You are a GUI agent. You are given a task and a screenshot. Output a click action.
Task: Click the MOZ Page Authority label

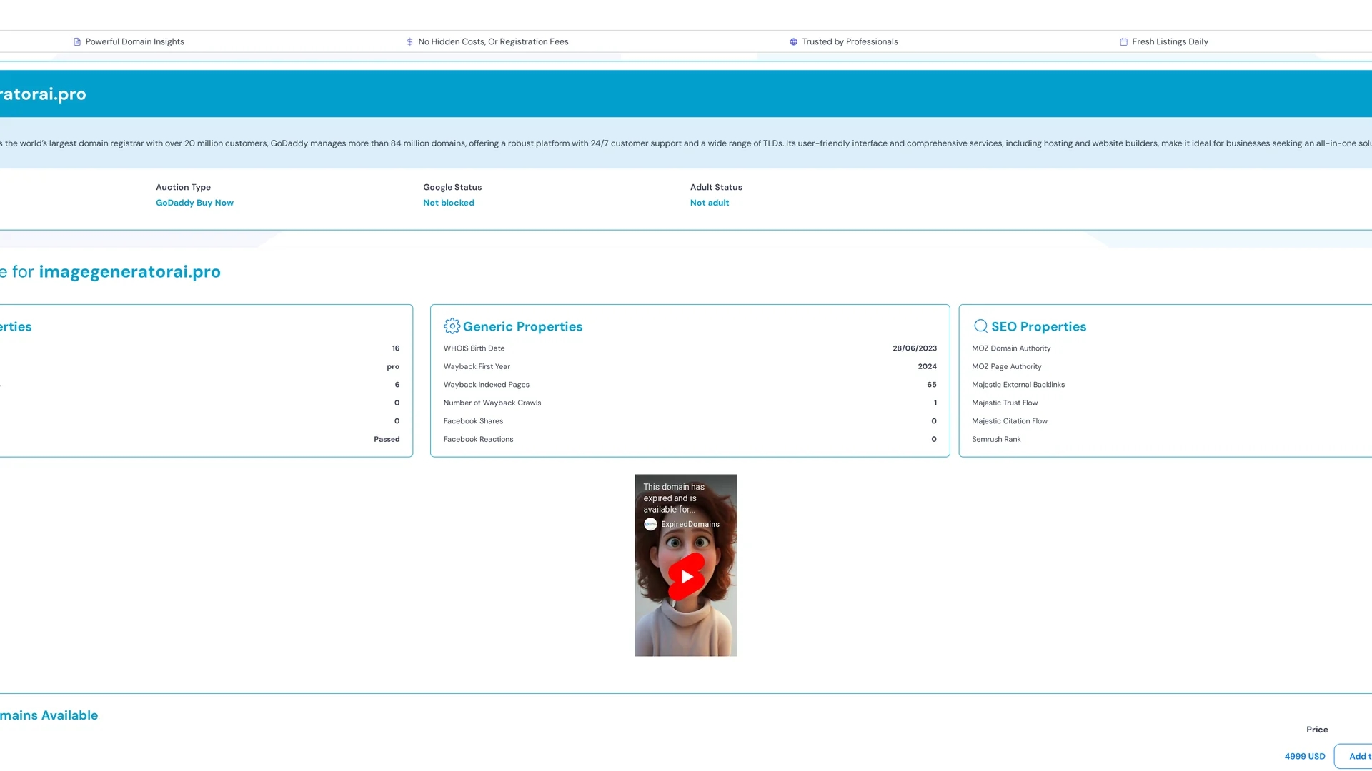[1007, 367]
